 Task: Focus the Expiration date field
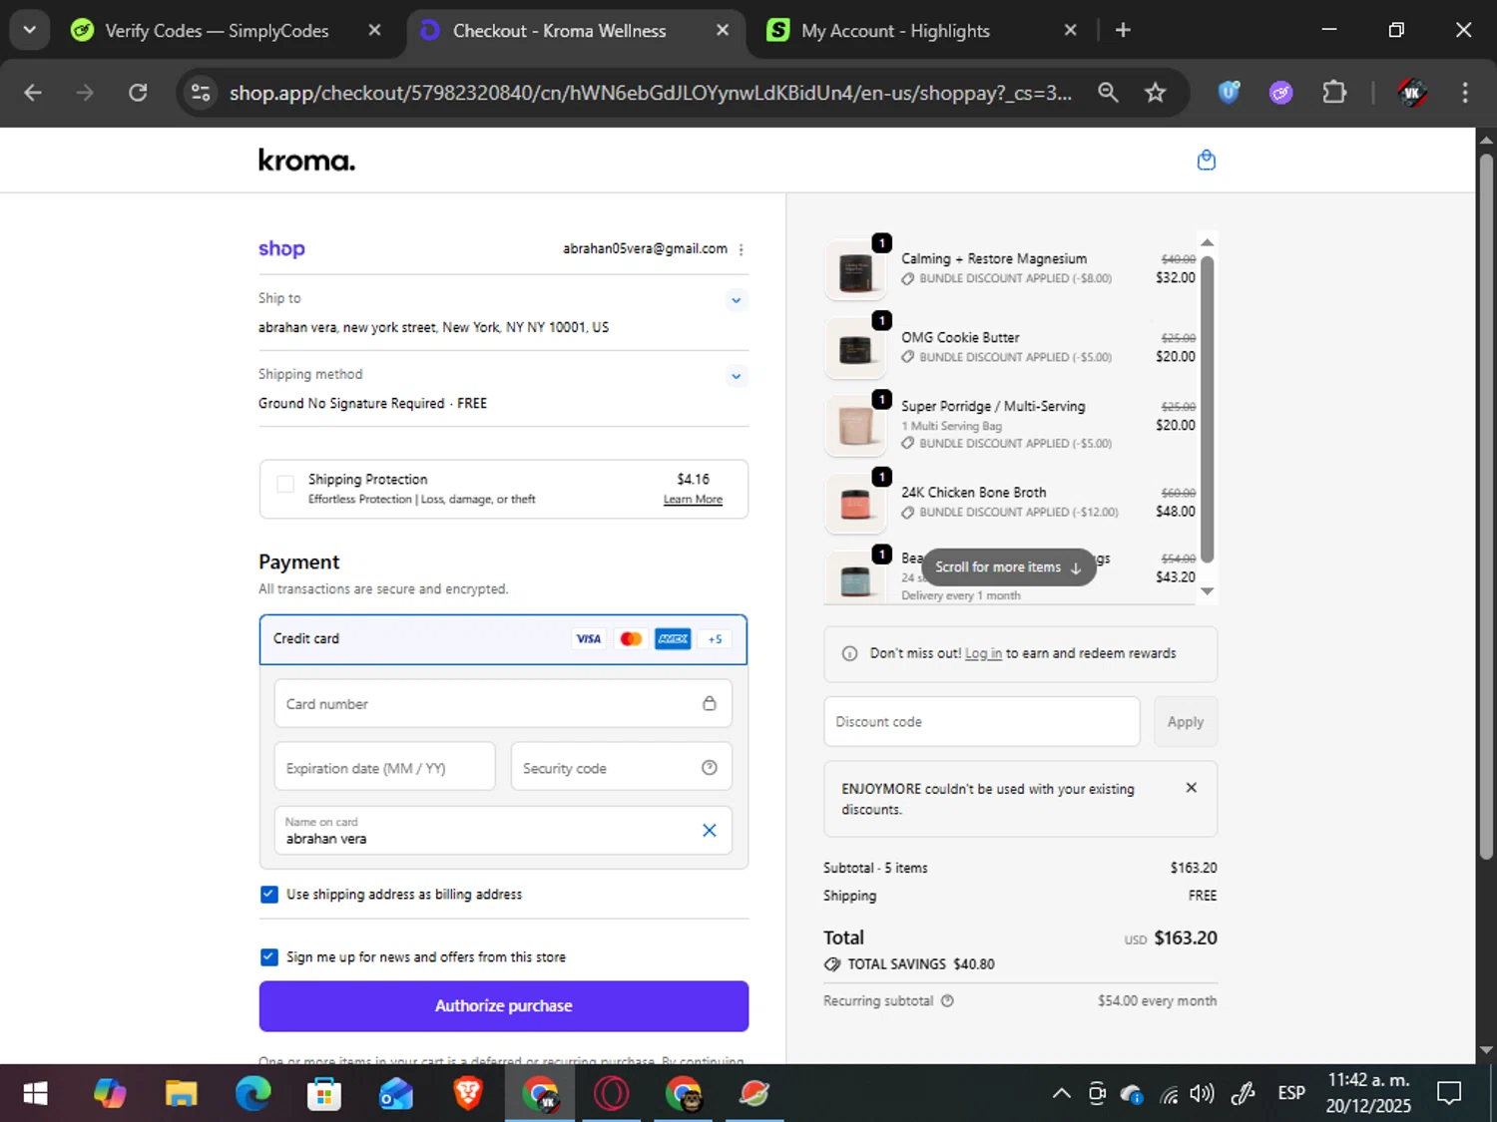coord(384,767)
